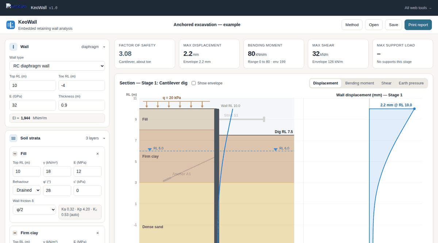Click the Toe RL (m) input field
This screenshot has width=438, height=243.
81,86
